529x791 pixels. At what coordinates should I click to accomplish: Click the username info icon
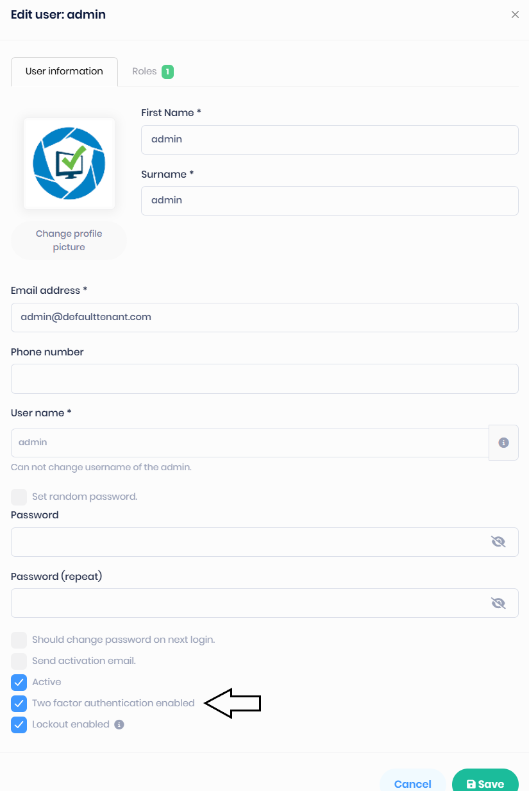(503, 443)
